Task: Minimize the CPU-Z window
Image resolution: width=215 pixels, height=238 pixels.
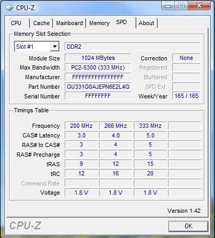Action: click(x=167, y=6)
